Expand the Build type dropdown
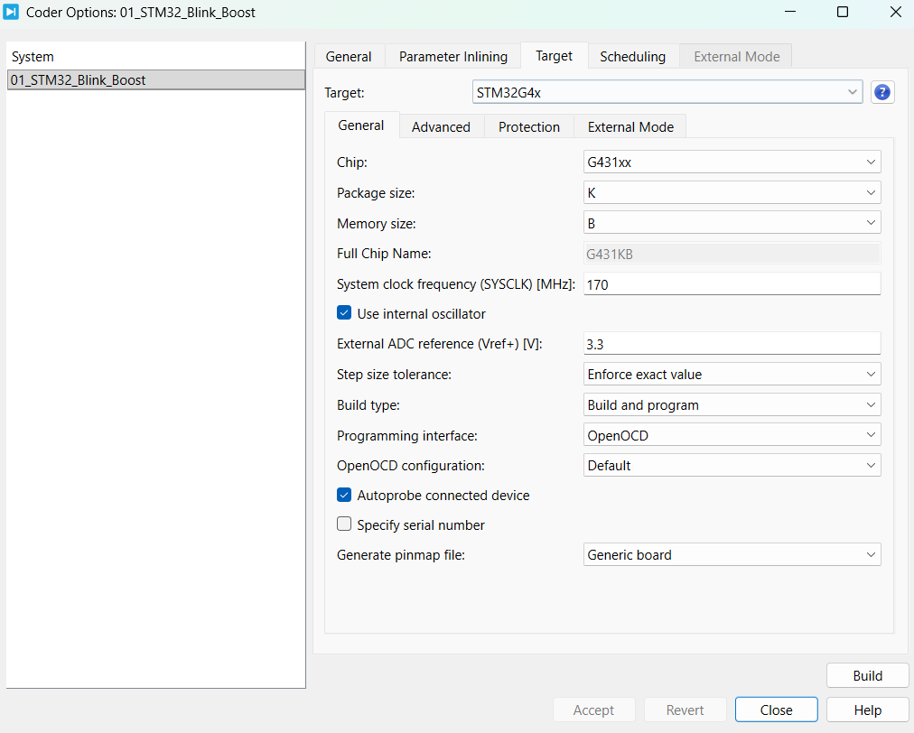The height and width of the screenshot is (733, 914). tap(732, 405)
